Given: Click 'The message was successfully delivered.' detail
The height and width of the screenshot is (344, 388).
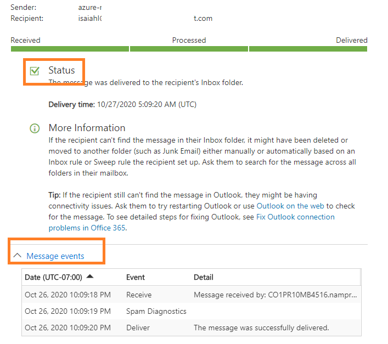Looking at the screenshot, I should click(261, 328).
